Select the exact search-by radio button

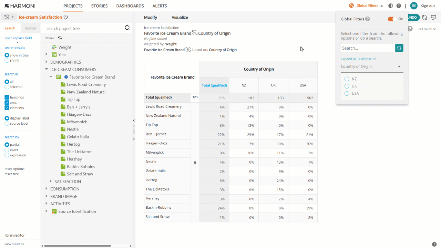(x=7, y=150)
